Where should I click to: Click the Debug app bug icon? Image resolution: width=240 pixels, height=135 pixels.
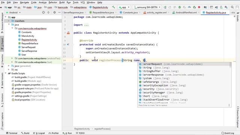[180, 7]
